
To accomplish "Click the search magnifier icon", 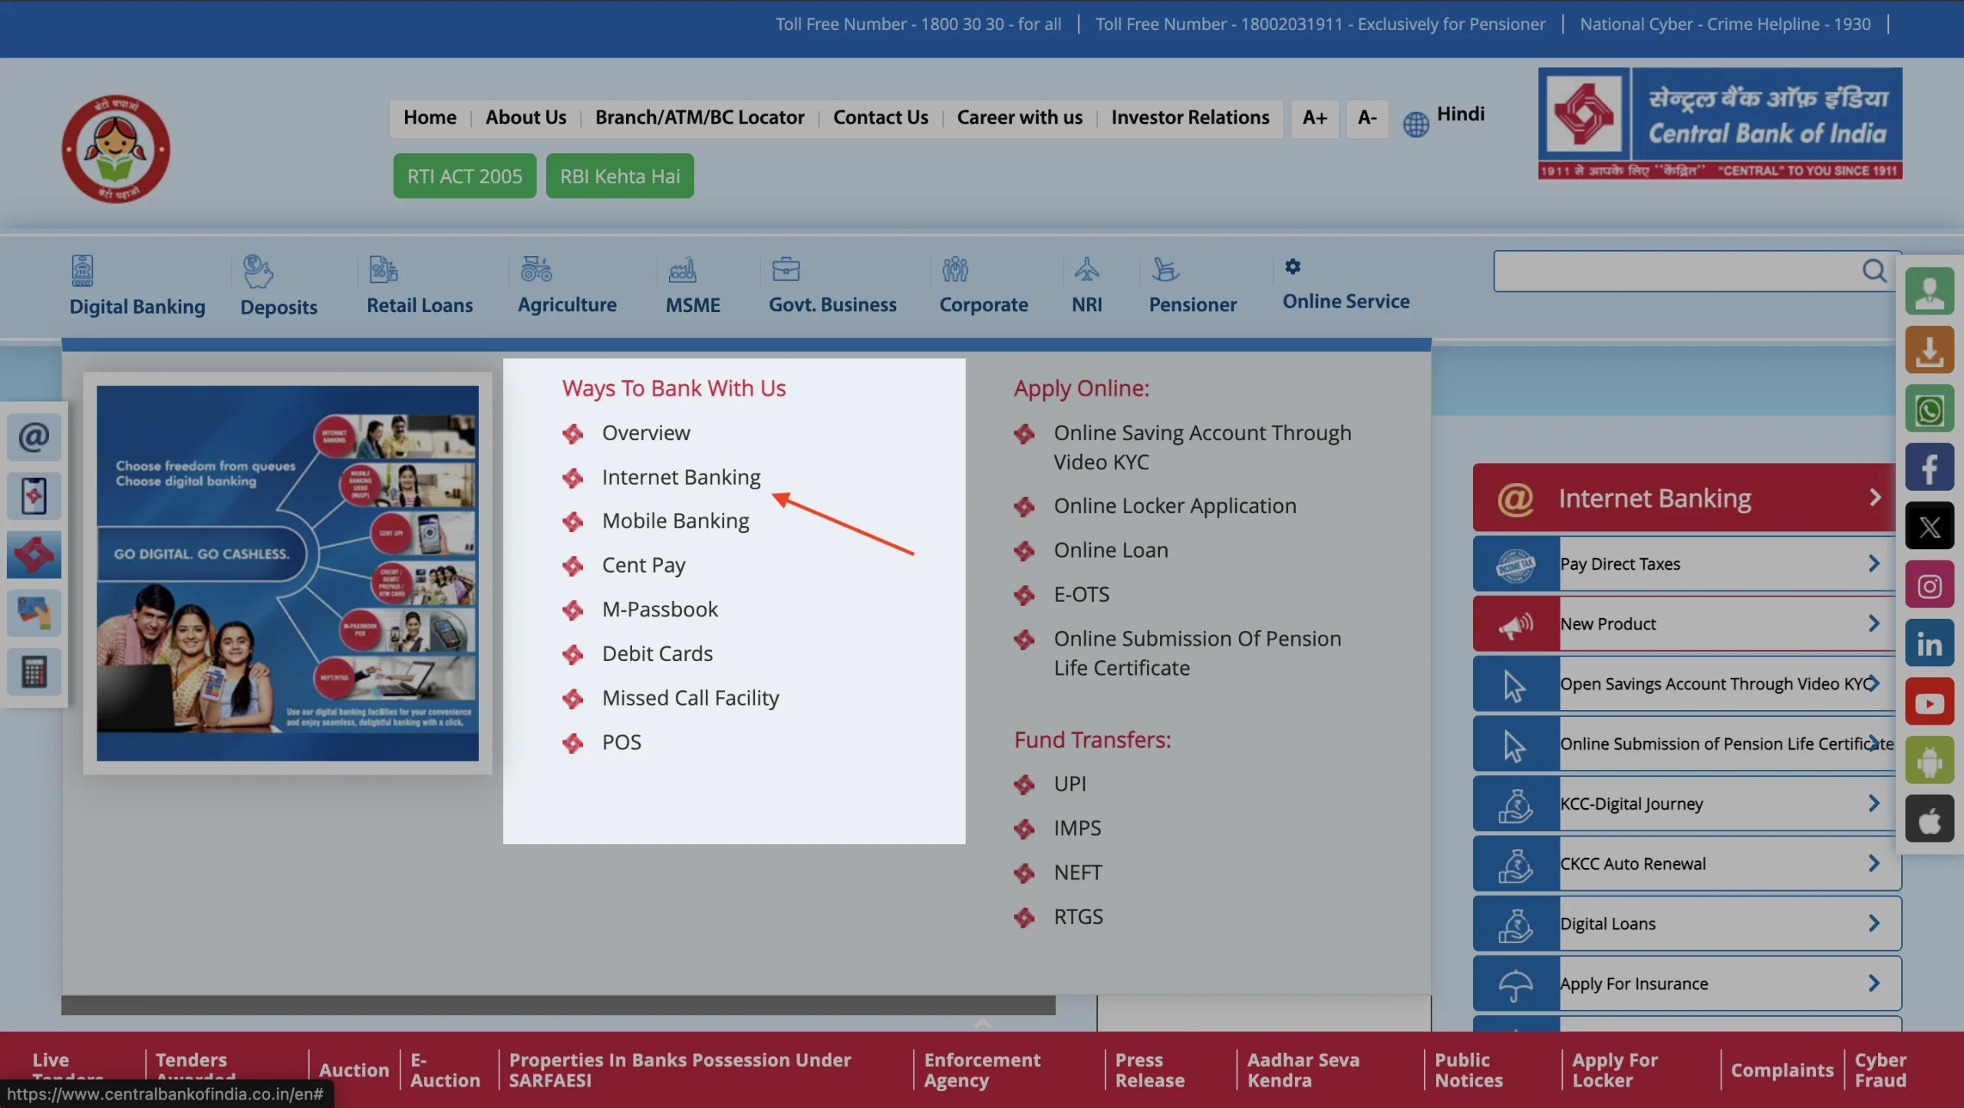I will pos(1875,271).
